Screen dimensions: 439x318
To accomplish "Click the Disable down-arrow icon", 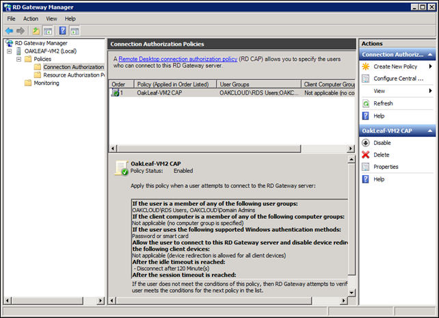I will tap(365, 143).
